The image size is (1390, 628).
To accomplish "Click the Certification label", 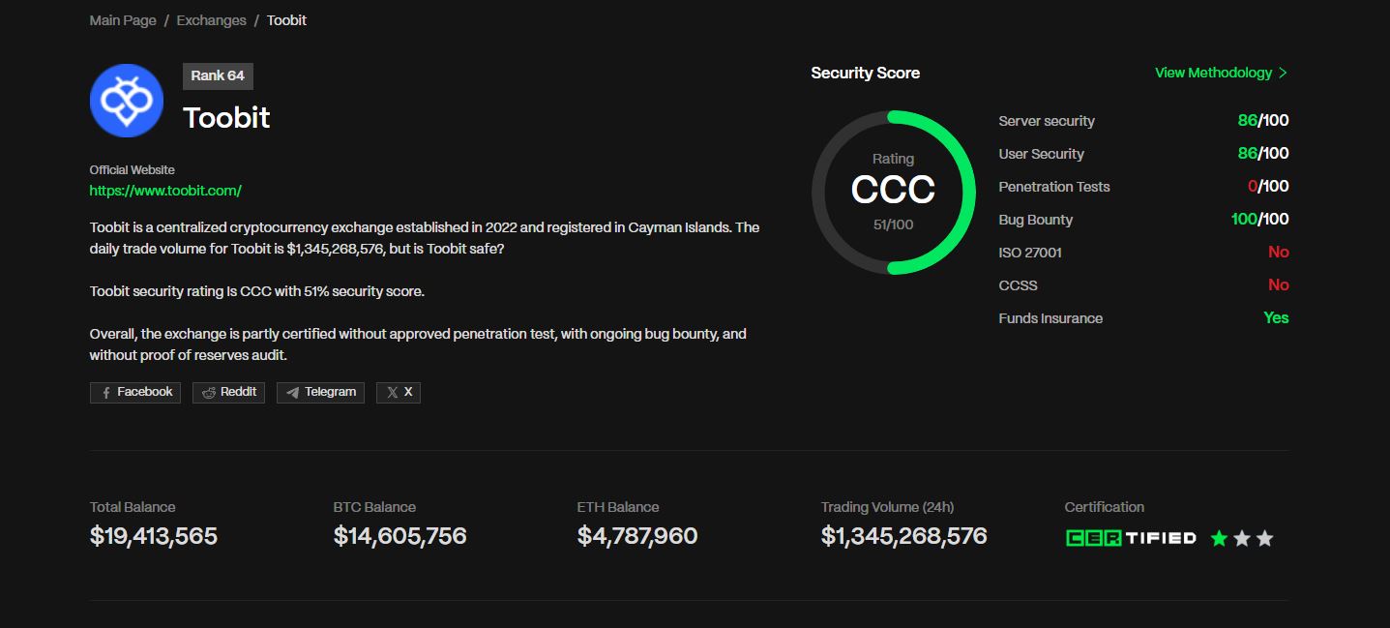I will pyautogui.click(x=1105, y=507).
